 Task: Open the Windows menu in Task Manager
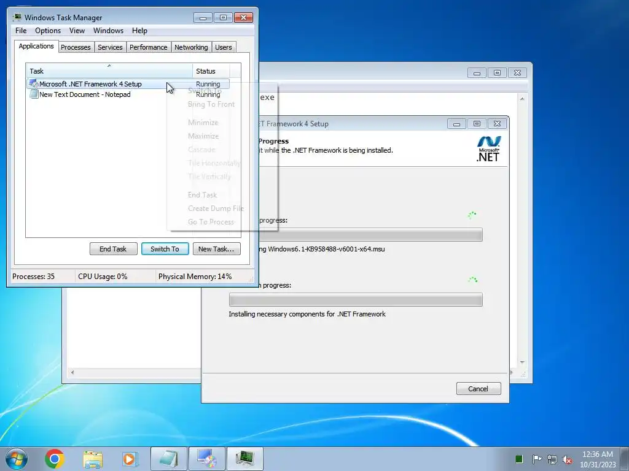click(x=108, y=31)
